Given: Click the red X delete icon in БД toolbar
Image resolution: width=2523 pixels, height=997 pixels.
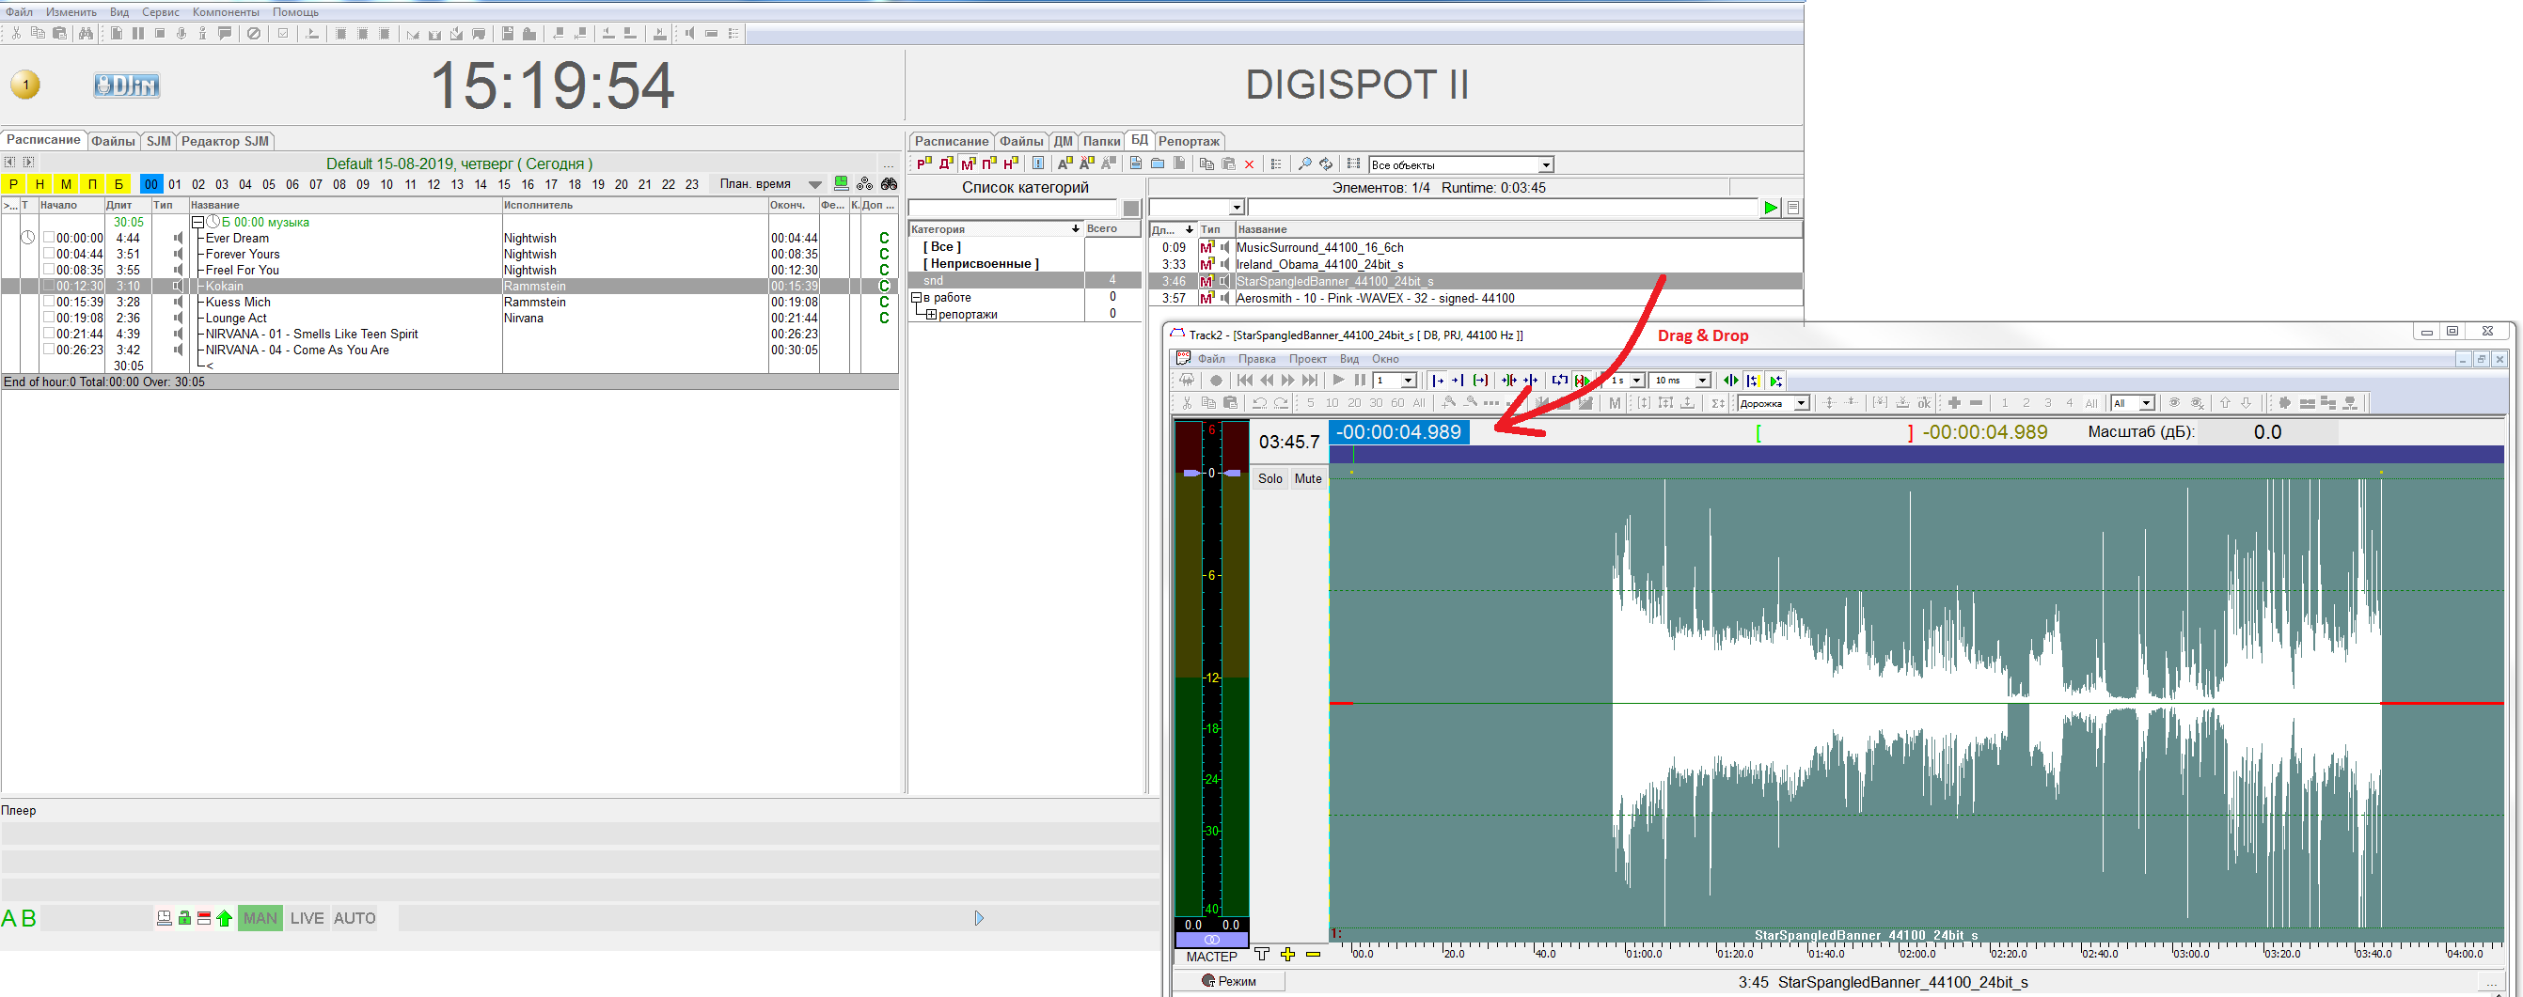Looking at the screenshot, I should click(1250, 164).
